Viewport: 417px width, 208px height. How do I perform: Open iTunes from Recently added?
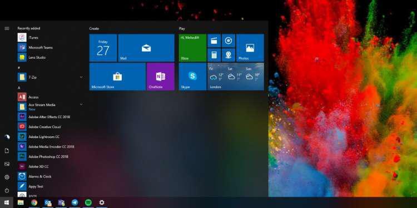50,38
